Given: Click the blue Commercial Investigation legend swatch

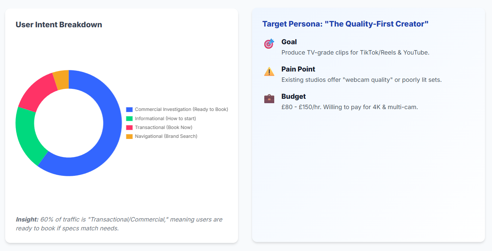Looking at the screenshot, I should pyautogui.click(x=129, y=109).
